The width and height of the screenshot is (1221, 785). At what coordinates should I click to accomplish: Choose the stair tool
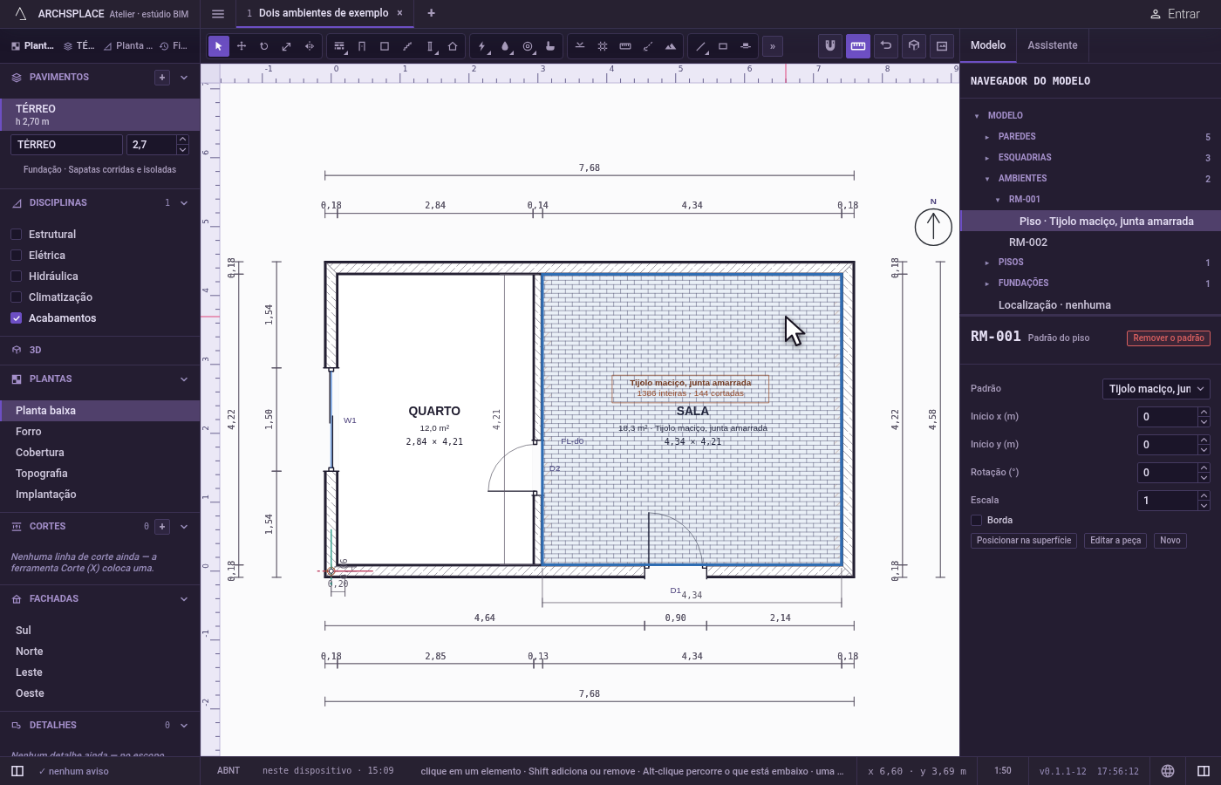click(407, 46)
